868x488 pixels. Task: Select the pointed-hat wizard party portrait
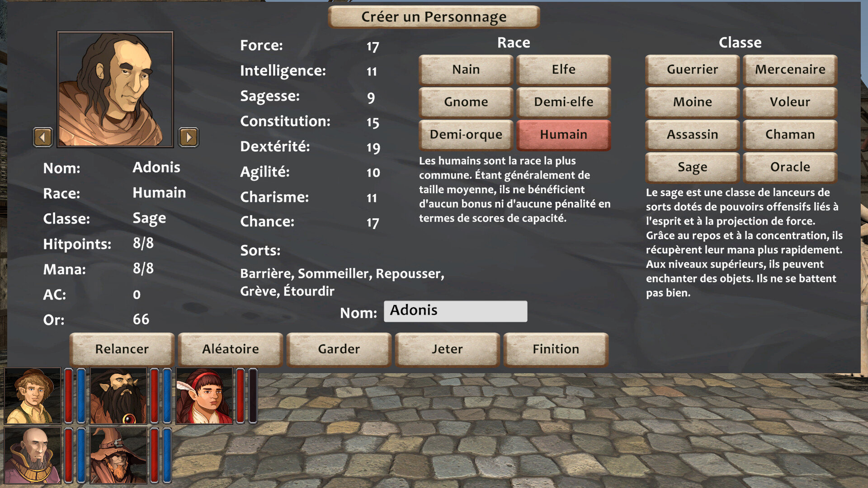(x=118, y=455)
